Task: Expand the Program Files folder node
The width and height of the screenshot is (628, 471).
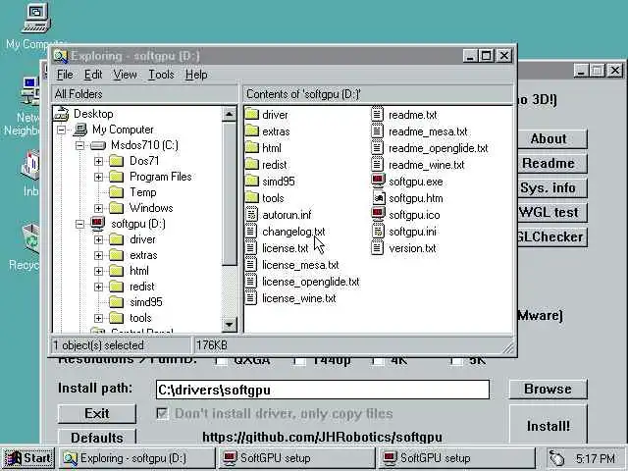Action: pos(98,177)
